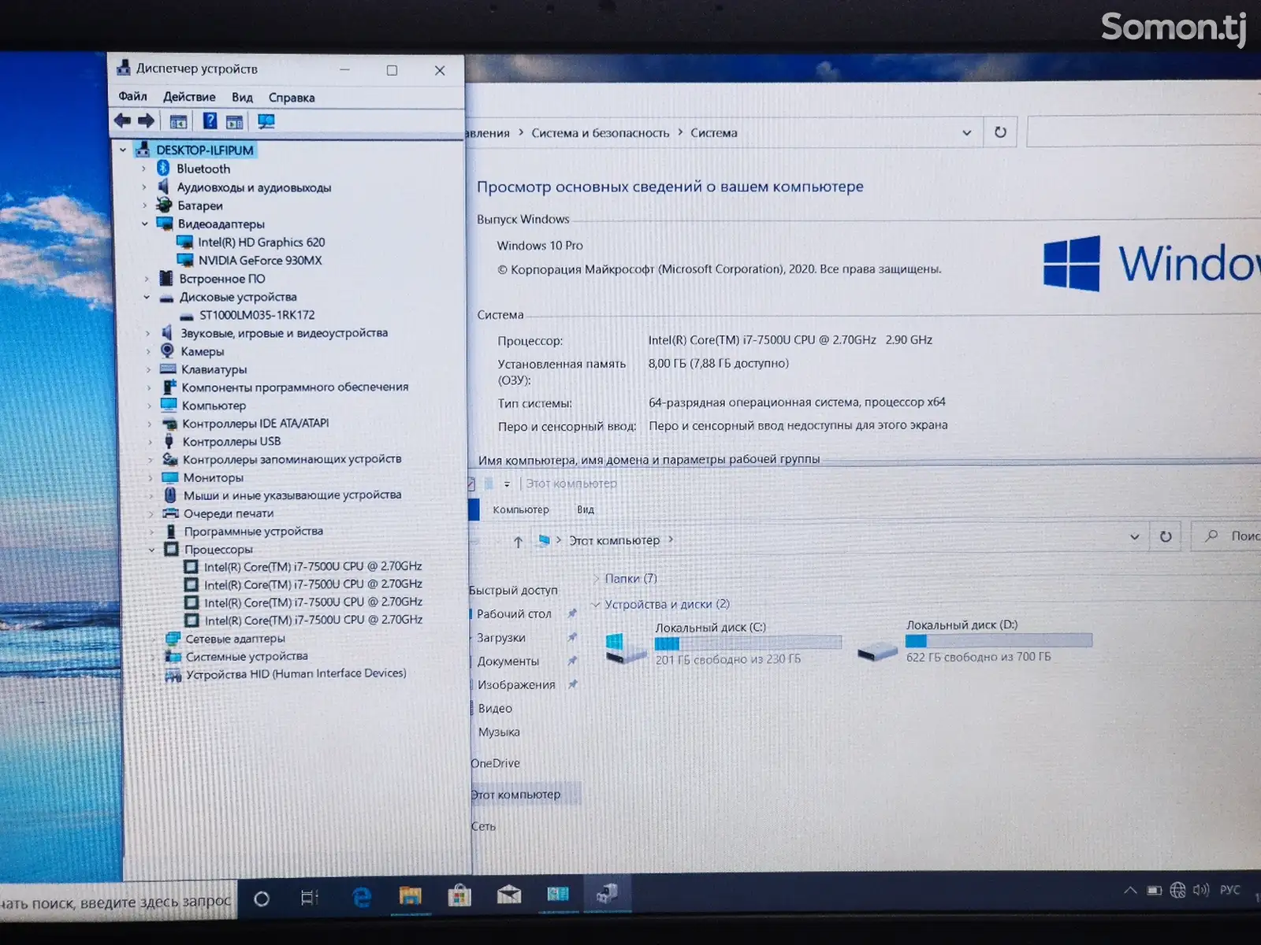Select Локальный диск (D:)
The height and width of the screenshot is (945, 1261).
click(x=974, y=641)
